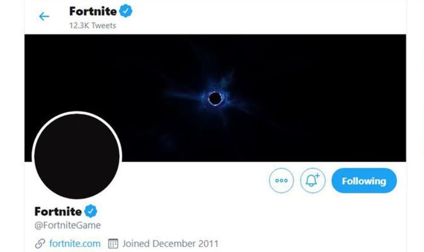Open the dark banner header image
Viewport: 424px width, 252px height.
pos(317,68)
